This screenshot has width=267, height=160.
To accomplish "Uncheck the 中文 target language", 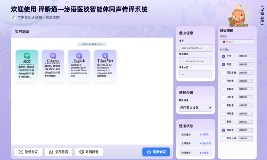I will click(x=224, y=56).
